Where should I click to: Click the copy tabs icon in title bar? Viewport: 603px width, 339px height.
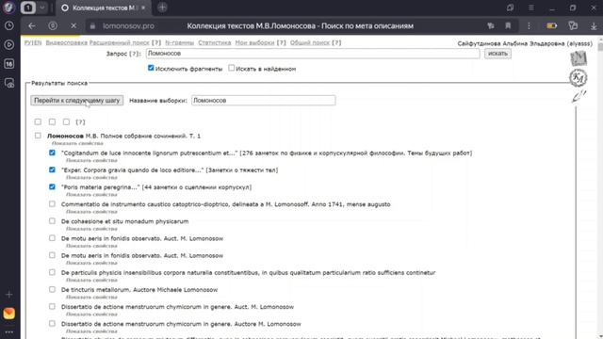point(511,8)
